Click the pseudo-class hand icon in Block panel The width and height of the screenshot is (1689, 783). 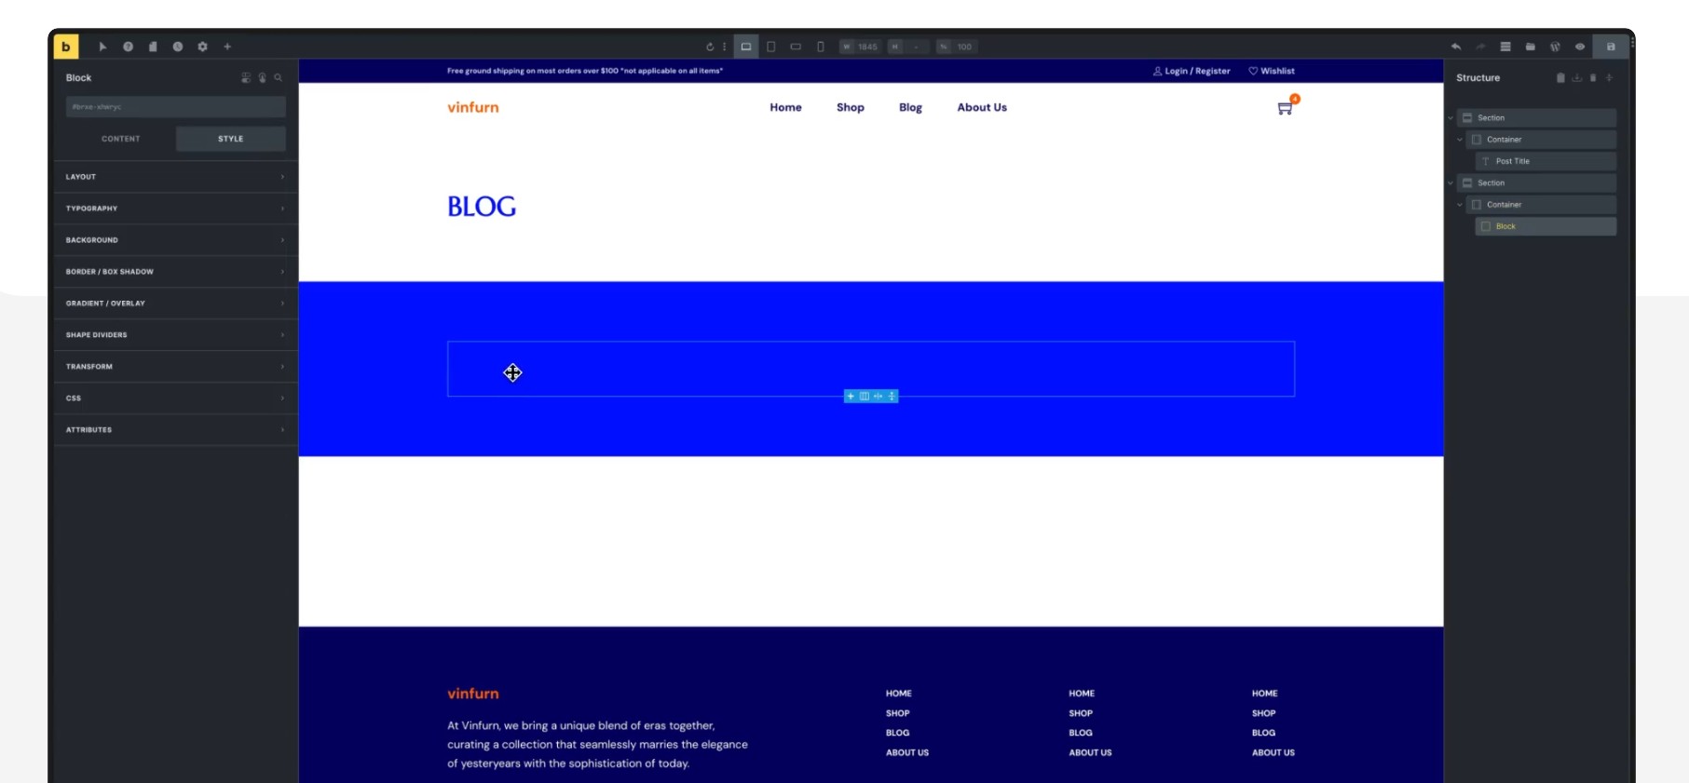263,78
